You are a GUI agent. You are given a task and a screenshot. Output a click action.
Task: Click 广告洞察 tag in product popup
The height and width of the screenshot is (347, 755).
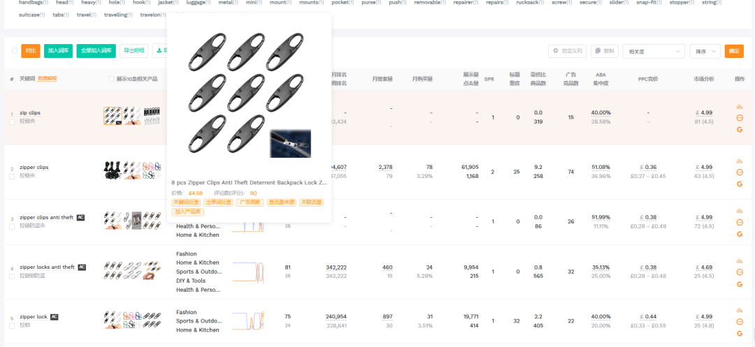[250, 202]
